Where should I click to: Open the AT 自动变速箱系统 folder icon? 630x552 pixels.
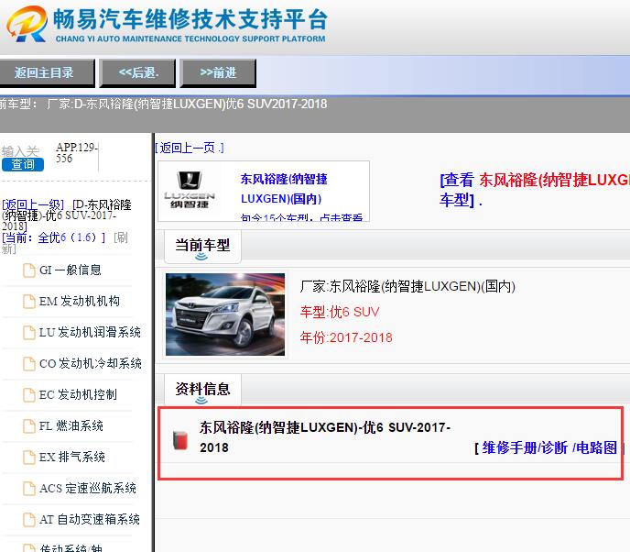point(29,520)
